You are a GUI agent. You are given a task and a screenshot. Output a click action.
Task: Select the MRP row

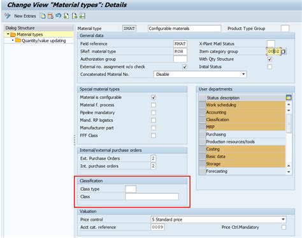245,127
